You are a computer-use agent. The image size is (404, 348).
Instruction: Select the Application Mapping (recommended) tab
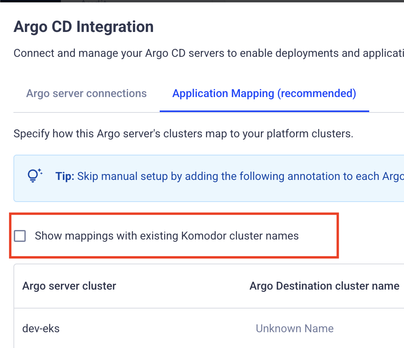click(264, 94)
